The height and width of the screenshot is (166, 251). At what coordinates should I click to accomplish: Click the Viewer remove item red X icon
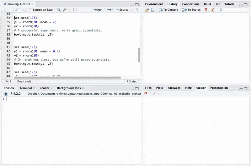(146, 93)
